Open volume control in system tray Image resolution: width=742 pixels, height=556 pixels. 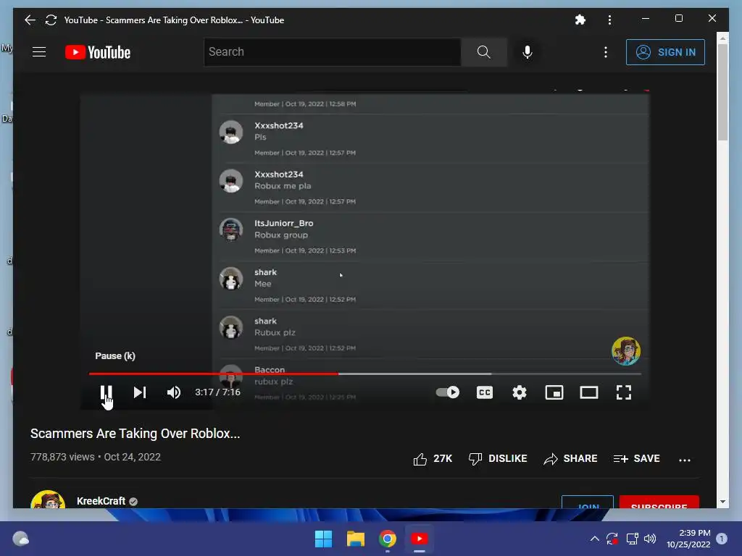(650, 539)
